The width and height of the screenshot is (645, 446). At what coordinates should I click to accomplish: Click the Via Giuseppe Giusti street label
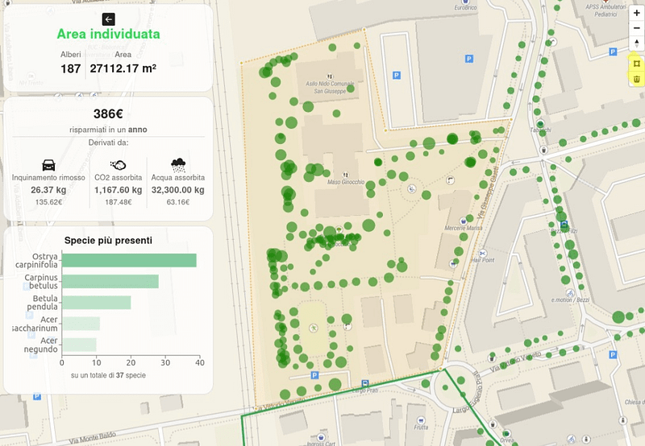pyautogui.click(x=489, y=192)
